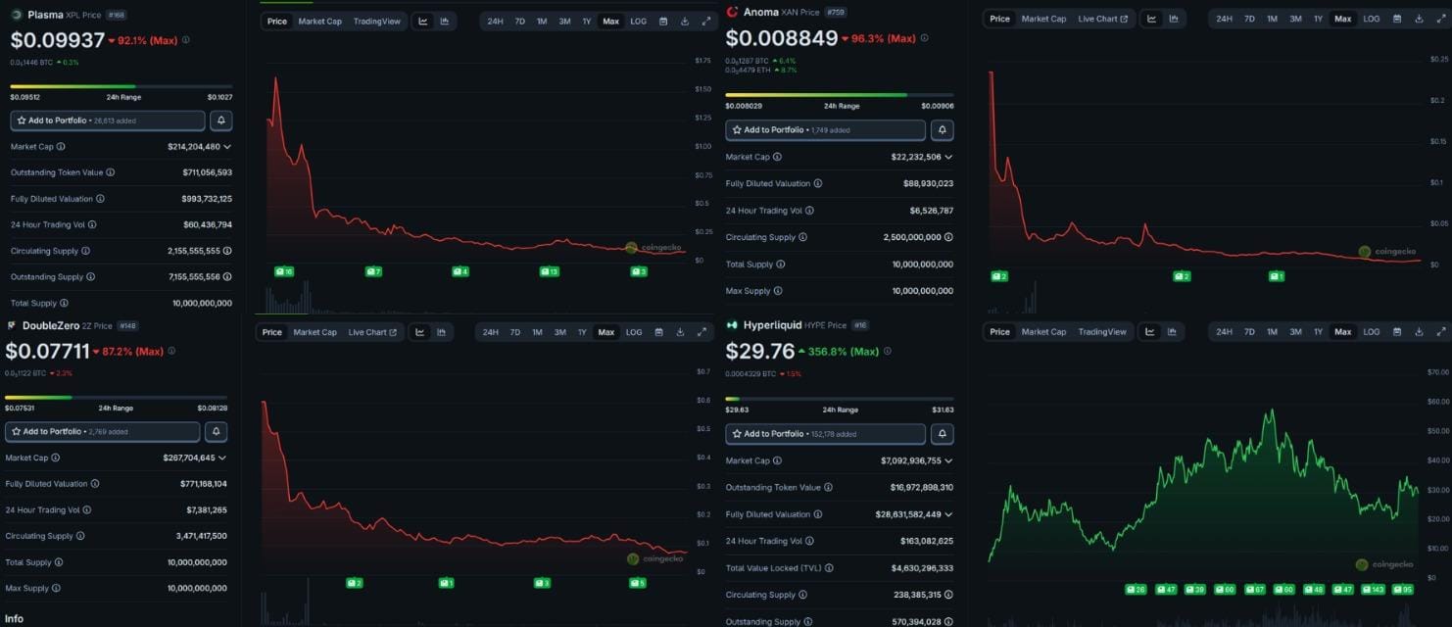
Task: Expand Anoma chart to fullscreen
Action: coord(1440,19)
